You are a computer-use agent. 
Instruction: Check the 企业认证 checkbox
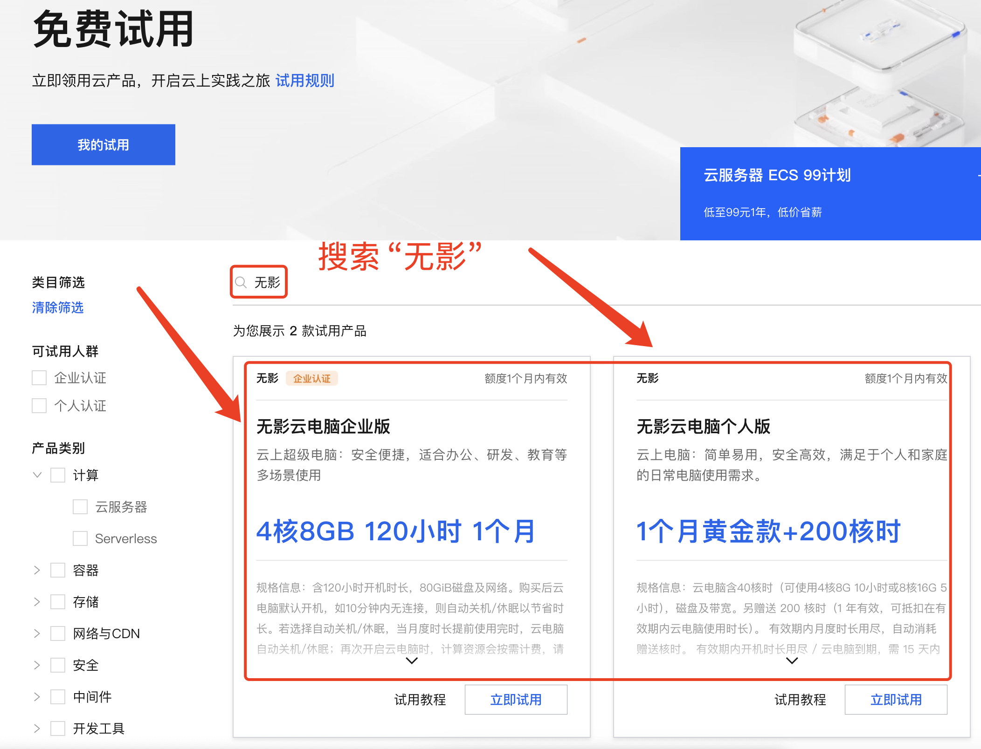pyautogui.click(x=39, y=378)
